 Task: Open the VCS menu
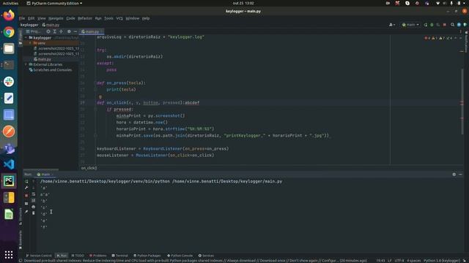click(x=119, y=18)
